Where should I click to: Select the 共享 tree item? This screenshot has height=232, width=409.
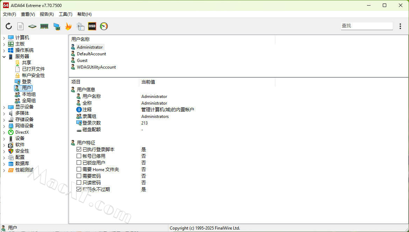coord(27,63)
